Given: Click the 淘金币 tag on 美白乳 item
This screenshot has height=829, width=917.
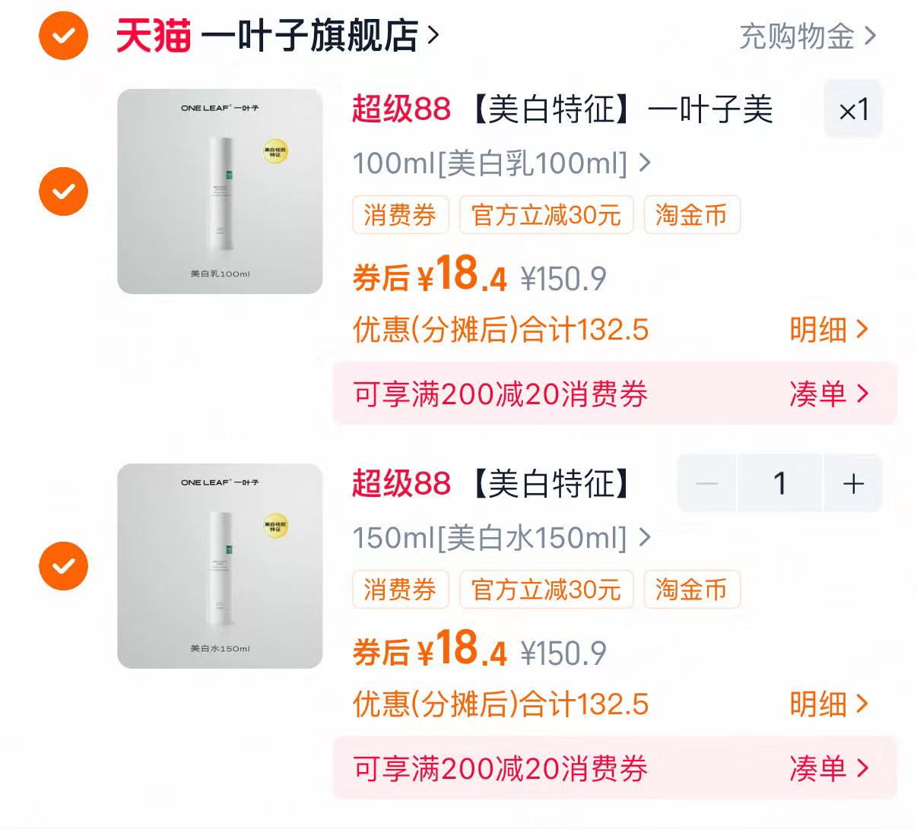Looking at the screenshot, I should tap(691, 215).
